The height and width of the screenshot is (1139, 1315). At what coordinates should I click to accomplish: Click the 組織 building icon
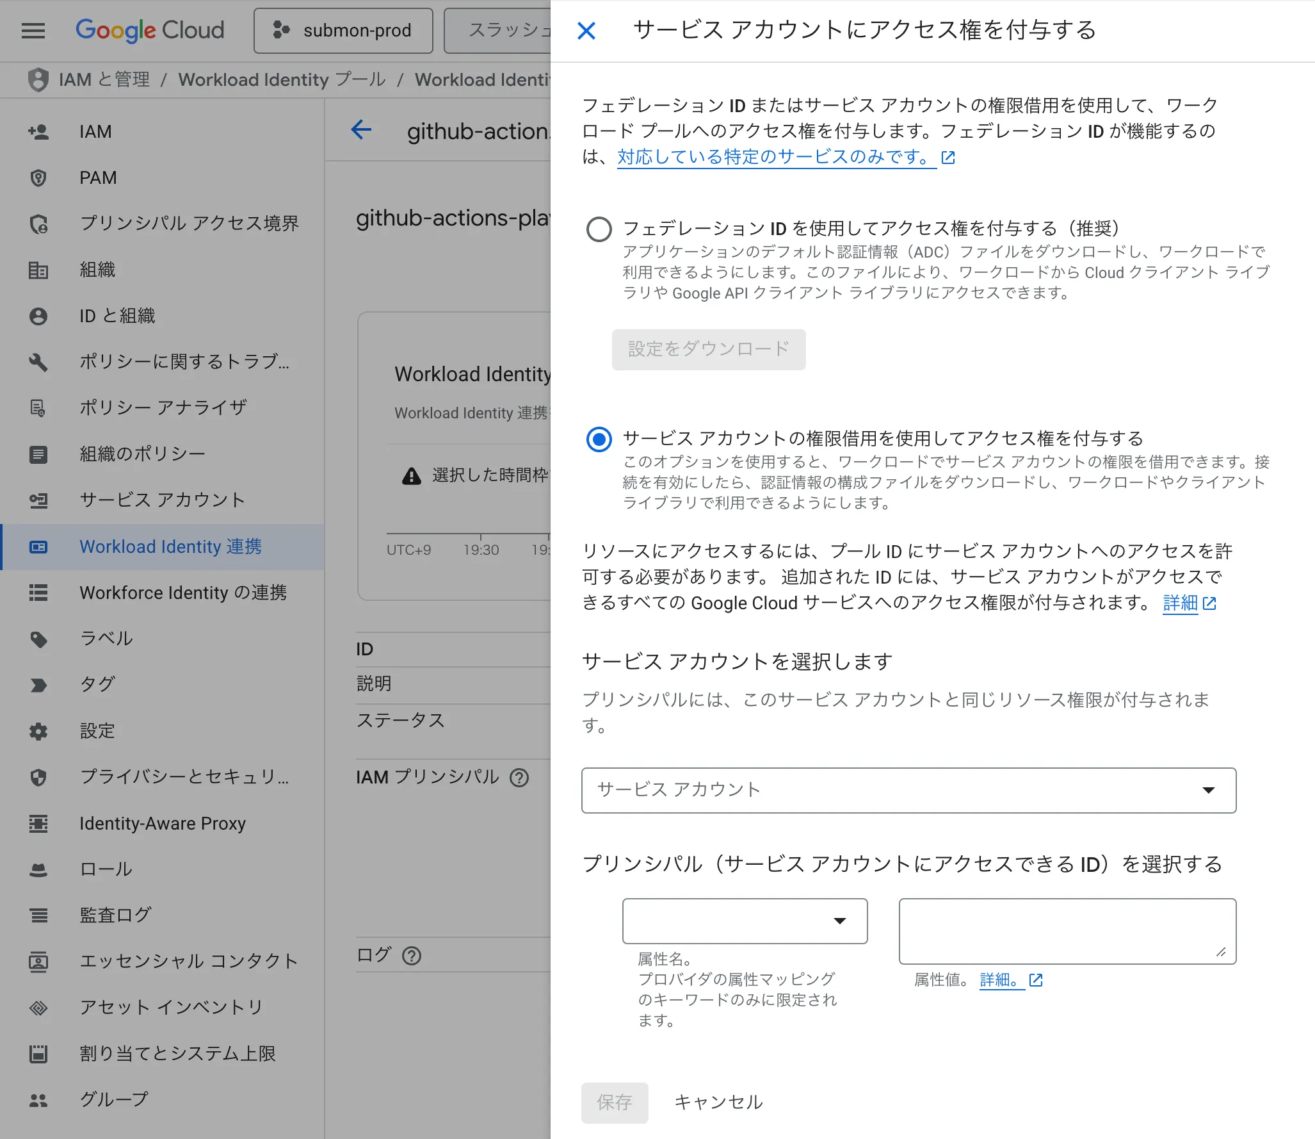coord(38,270)
